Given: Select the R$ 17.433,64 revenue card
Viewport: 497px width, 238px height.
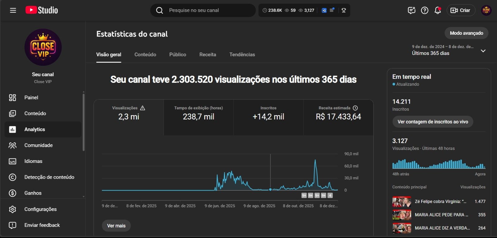Looking at the screenshot, I should pos(339,117).
